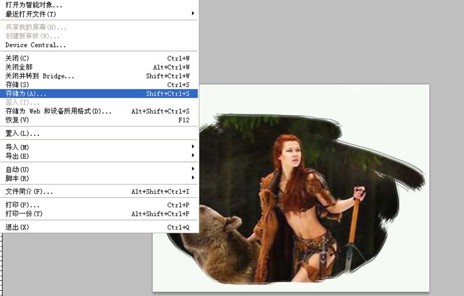Expand the 最近打开文件(T) submenu
Image resolution: width=464 pixels, height=296 pixels.
click(x=31, y=13)
